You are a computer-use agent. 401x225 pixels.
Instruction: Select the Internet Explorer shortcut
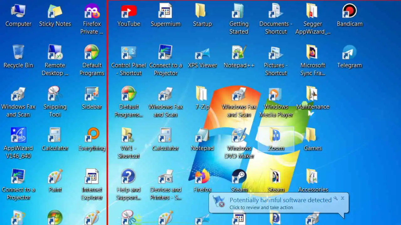92,184
